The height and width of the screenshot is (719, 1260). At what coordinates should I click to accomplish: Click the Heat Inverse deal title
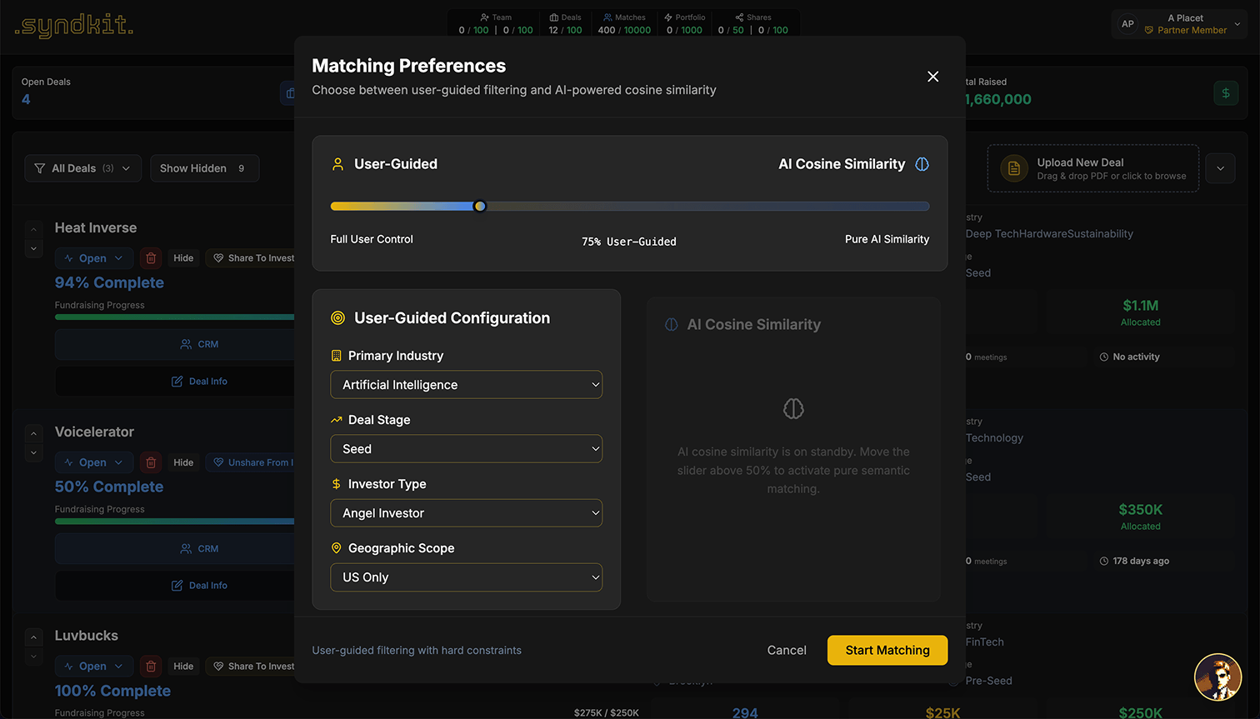pyautogui.click(x=96, y=228)
